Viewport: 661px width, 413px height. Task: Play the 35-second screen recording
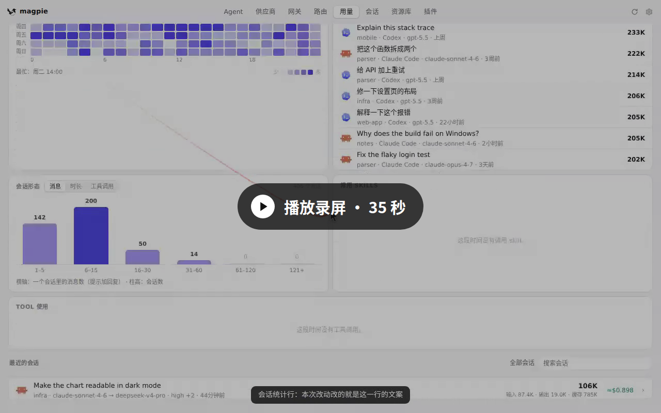(x=330, y=206)
